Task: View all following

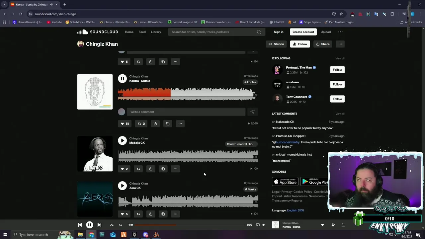Action: 340,58
